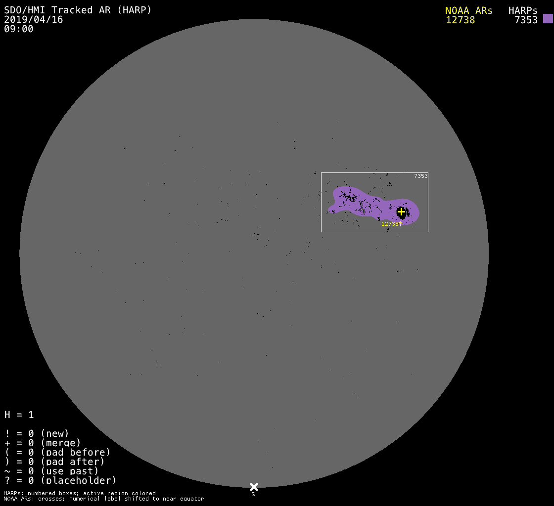The image size is (554, 506).
Task: Click the SDO/HMI Tracked AR (HARP) title
Action: [x=78, y=10]
